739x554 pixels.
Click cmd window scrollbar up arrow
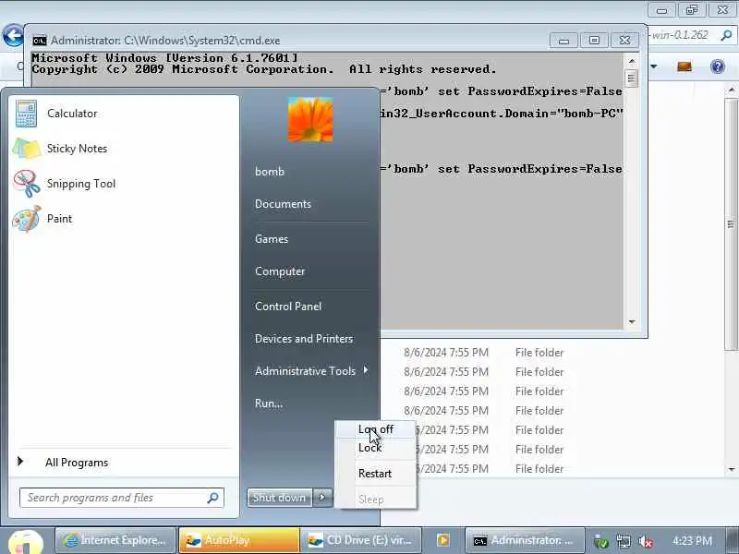pyautogui.click(x=632, y=62)
